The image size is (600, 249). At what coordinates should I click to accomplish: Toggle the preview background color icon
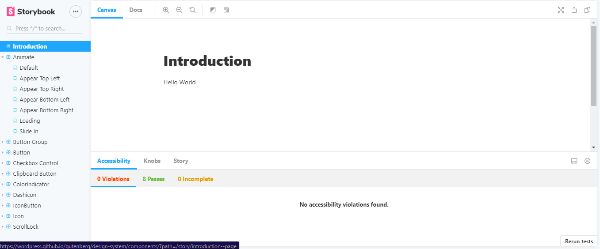tap(213, 10)
